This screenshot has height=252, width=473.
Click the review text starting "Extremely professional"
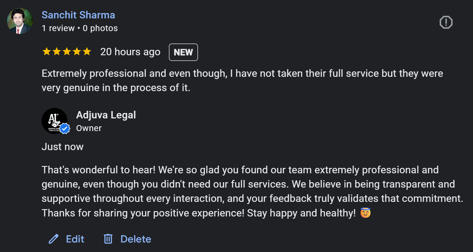(x=242, y=81)
